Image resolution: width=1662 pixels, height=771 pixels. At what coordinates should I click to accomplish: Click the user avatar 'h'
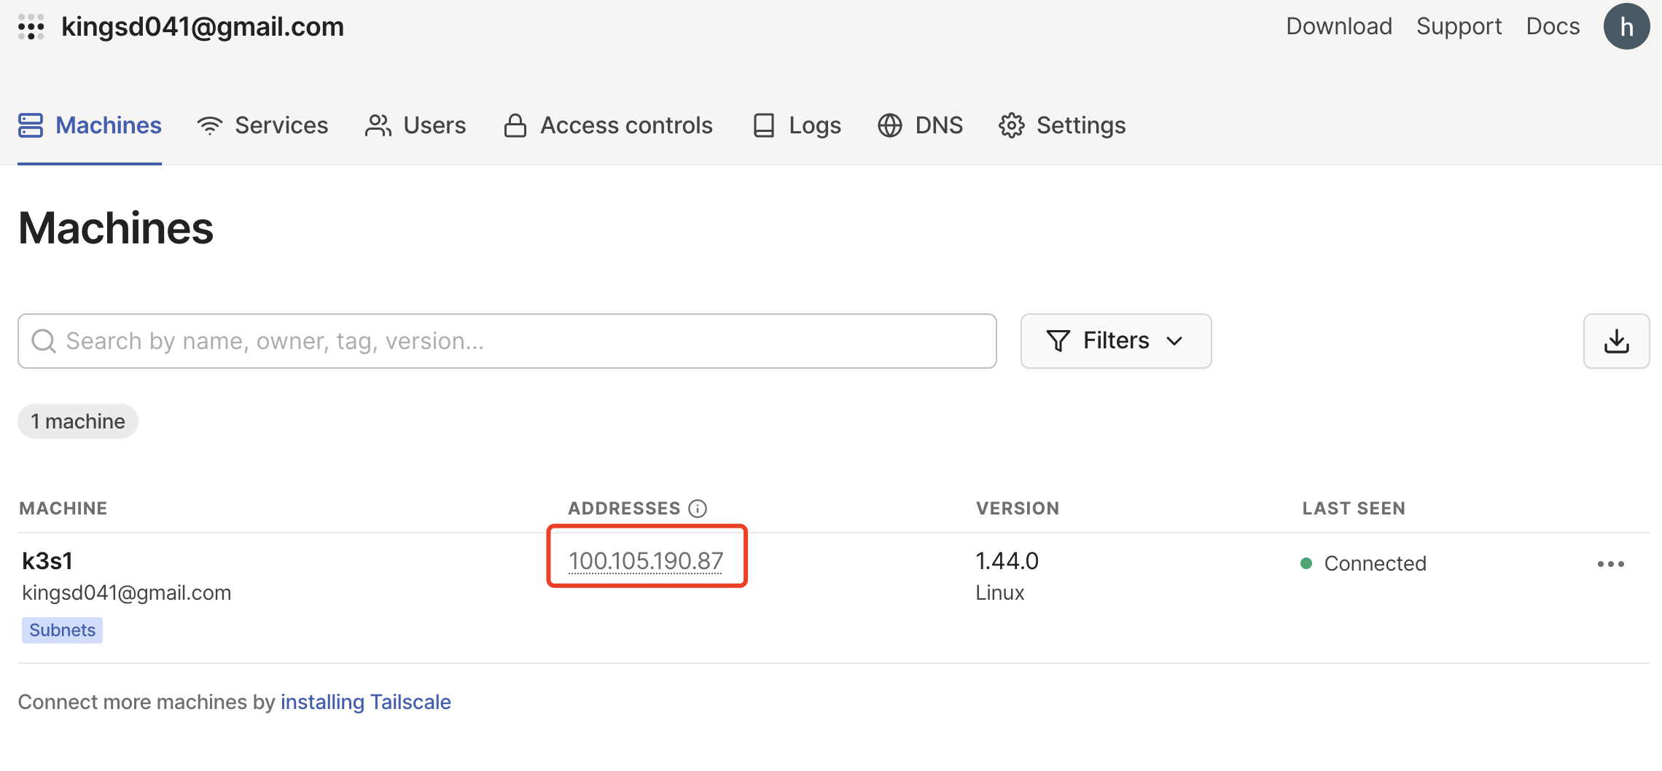coord(1626,26)
